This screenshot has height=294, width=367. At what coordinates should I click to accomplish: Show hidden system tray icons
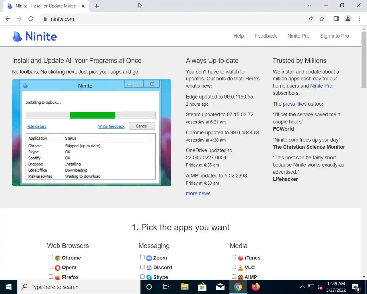click(302, 287)
